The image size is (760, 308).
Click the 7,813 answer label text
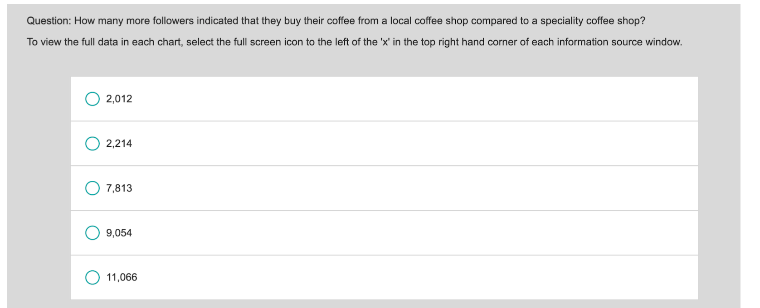pos(119,188)
